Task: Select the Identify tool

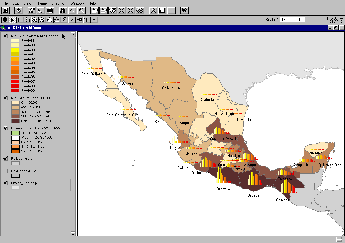Action: (5, 20)
